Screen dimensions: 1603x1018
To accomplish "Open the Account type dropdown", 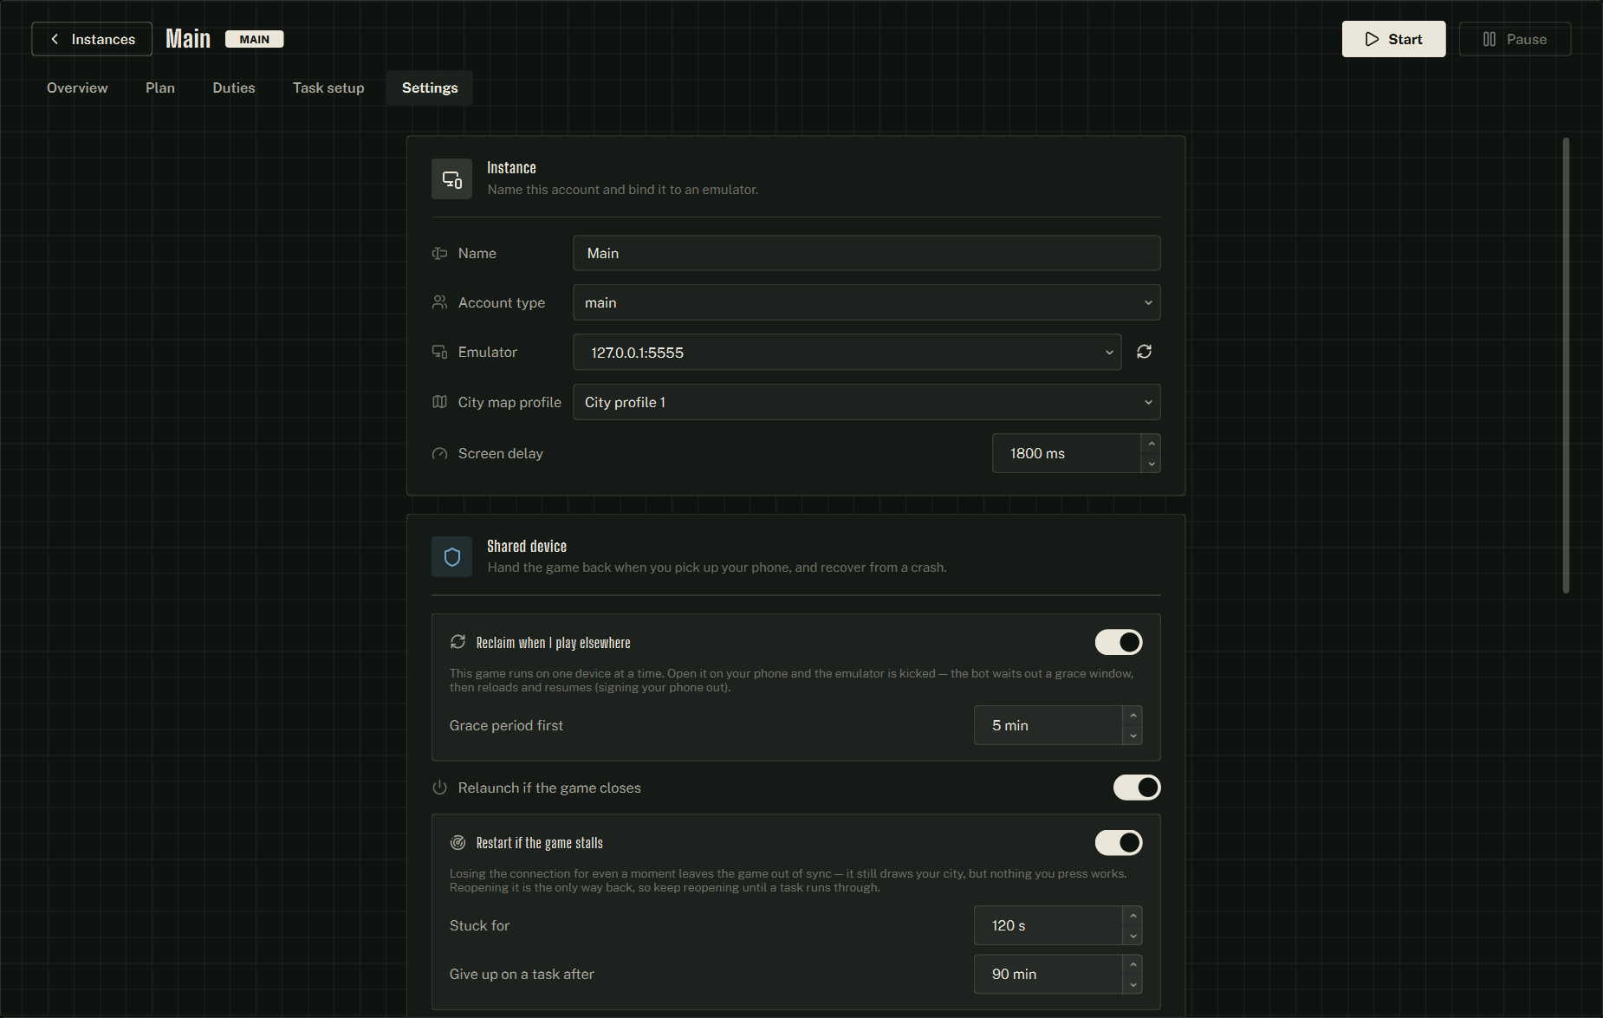I will tap(866, 302).
